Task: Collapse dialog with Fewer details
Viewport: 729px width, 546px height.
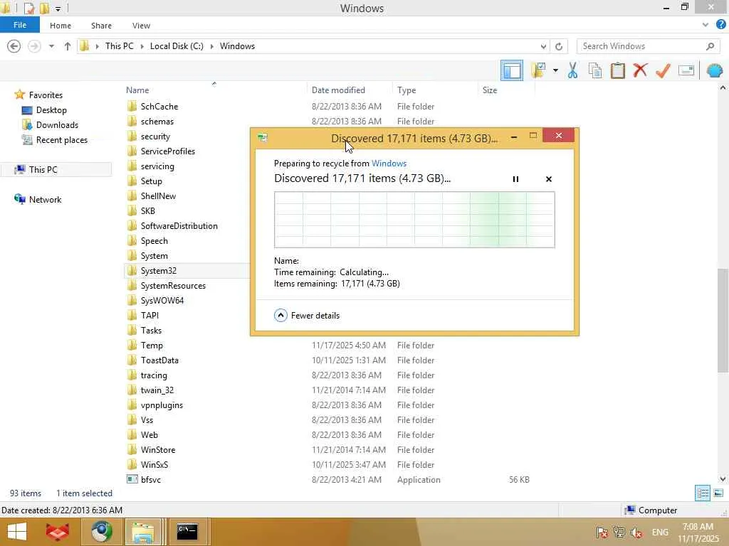Action: [307, 316]
